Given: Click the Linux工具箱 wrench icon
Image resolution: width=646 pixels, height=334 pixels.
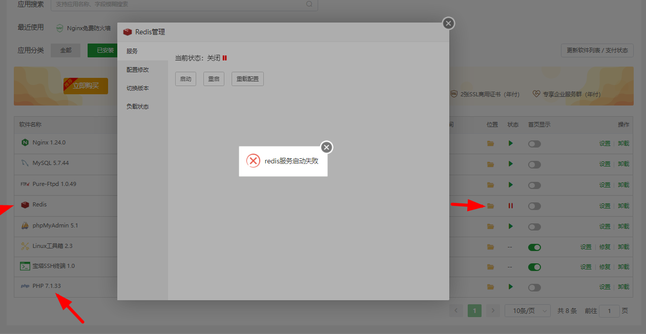Looking at the screenshot, I should (25, 246).
